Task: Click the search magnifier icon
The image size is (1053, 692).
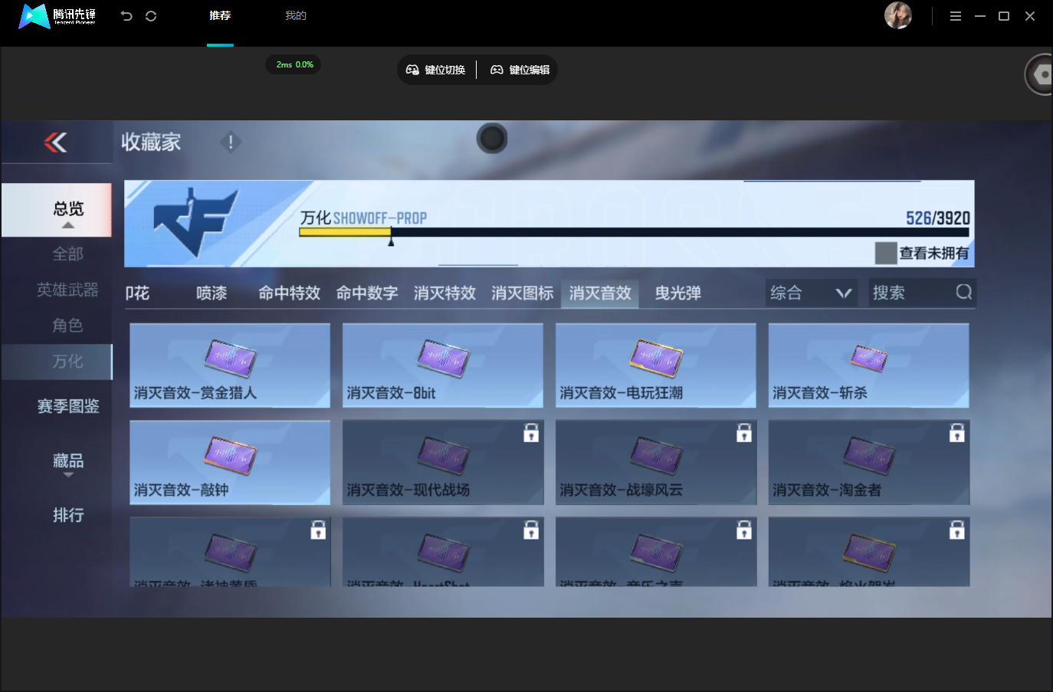Action: point(964,292)
